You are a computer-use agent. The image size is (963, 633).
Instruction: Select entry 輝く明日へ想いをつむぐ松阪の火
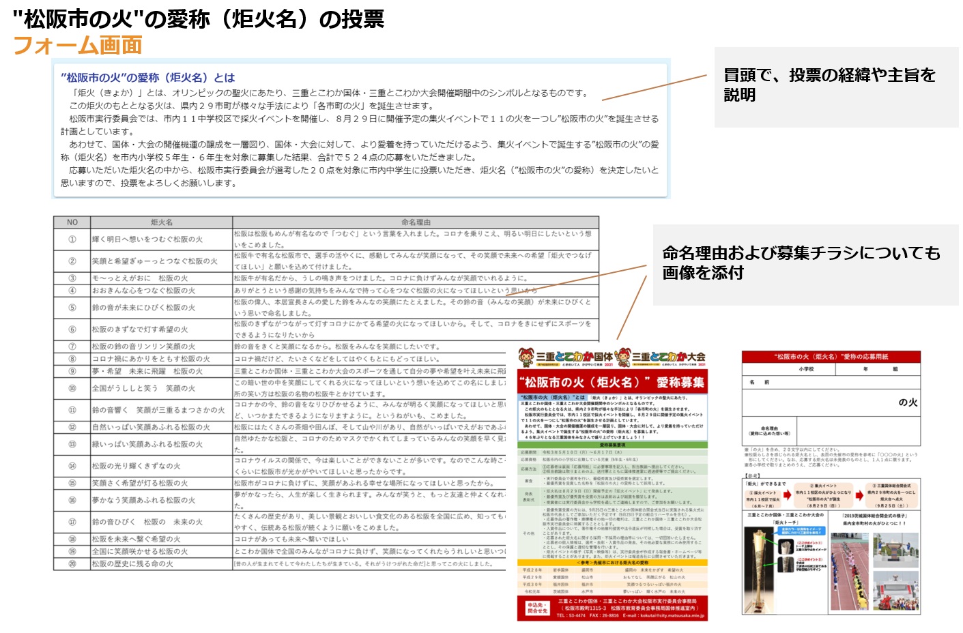click(147, 239)
